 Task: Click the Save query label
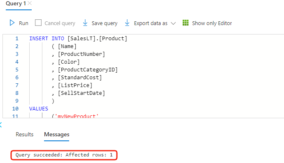105,23
